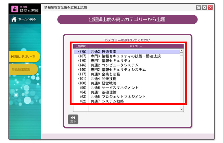Image resolution: width=223 pixels, height=143 pixels.
Task: Click the pink house logo icon
Action: [x=15, y=9]
